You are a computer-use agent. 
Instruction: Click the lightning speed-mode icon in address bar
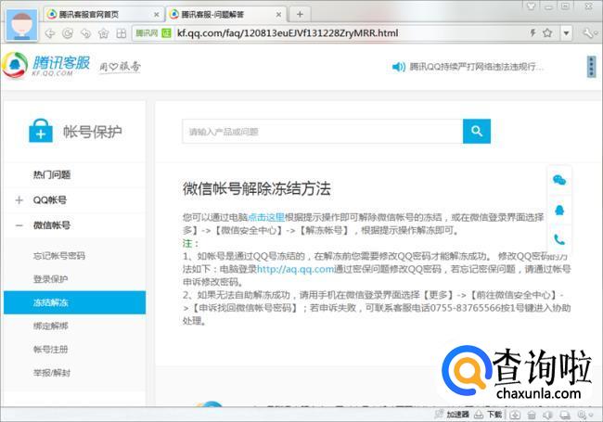(x=533, y=32)
